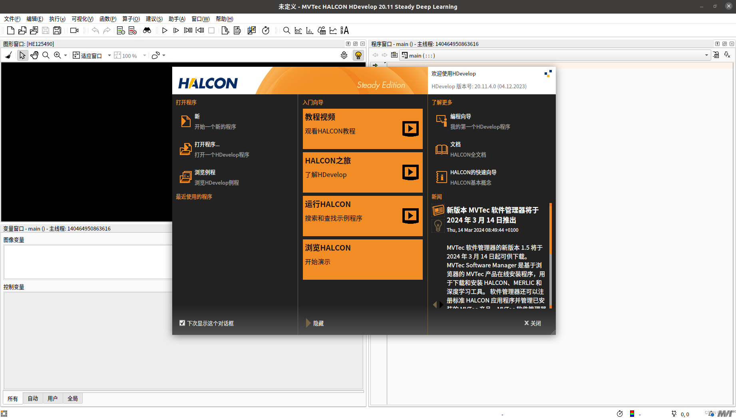Viewport: 736px width, 418px height.
Task: Open the tutorial videos (教程视频) tile
Action: click(x=363, y=129)
